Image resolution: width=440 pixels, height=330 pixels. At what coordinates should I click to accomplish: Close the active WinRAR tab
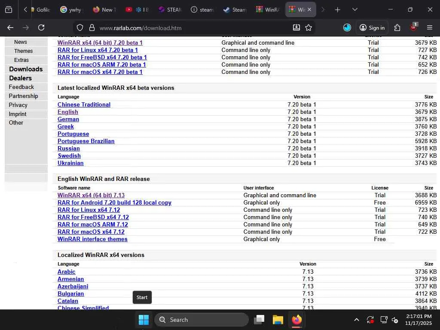(x=309, y=9)
